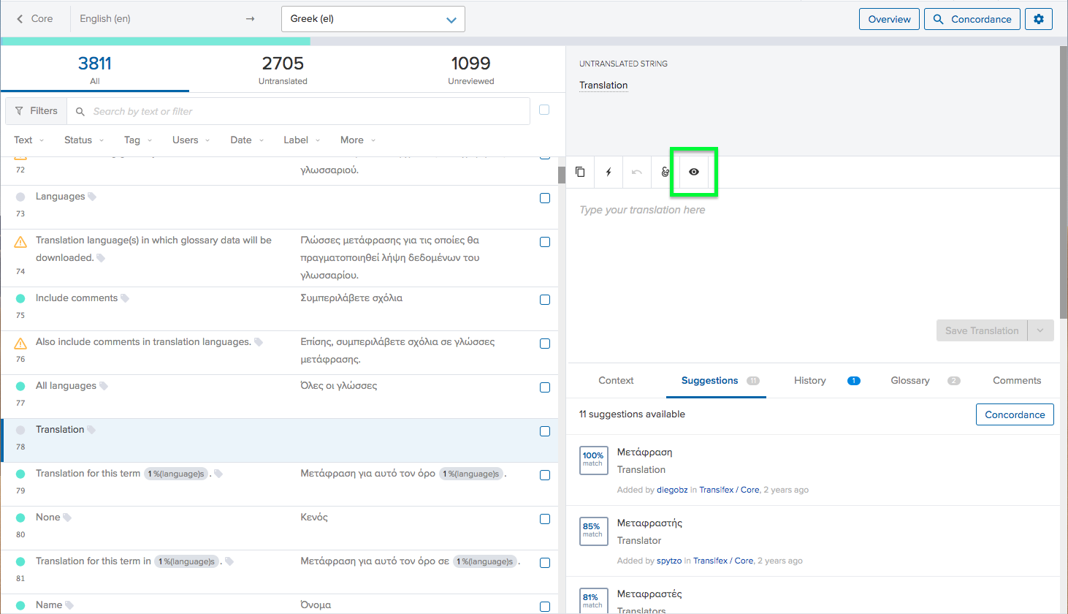Open Concordance from the top bar
The height and width of the screenshot is (614, 1068).
[x=972, y=19]
